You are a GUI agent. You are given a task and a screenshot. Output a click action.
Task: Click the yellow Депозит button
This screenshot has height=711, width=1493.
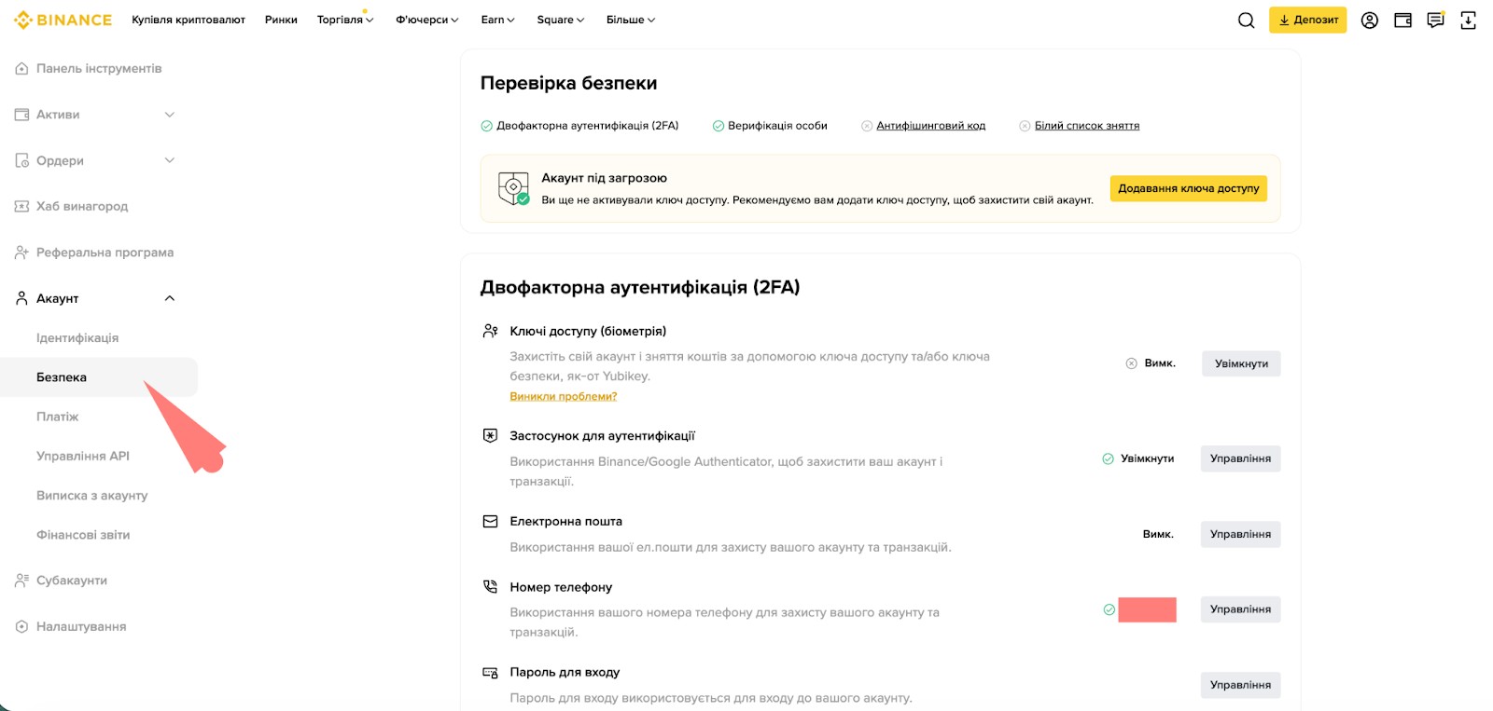pyautogui.click(x=1307, y=20)
